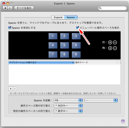Select space 9 thumbnail
This screenshot has height=128, width=129.
click(76, 55)
